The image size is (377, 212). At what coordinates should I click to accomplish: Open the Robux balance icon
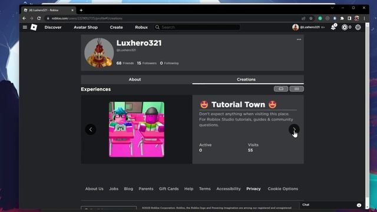tap(345, 28)
